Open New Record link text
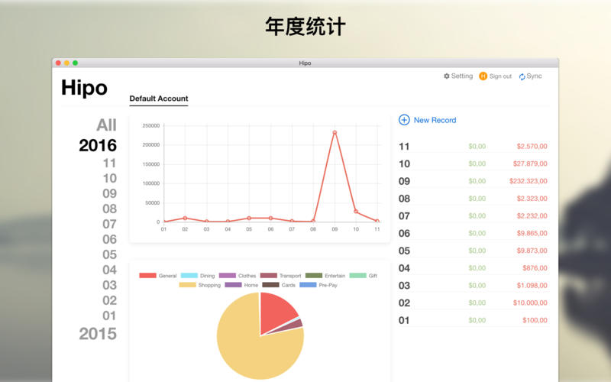611x382 pixels. point(435,120)
